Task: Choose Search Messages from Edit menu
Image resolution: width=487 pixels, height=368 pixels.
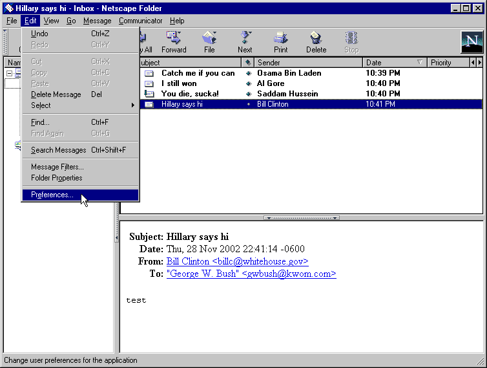Action: pos(81,150)
